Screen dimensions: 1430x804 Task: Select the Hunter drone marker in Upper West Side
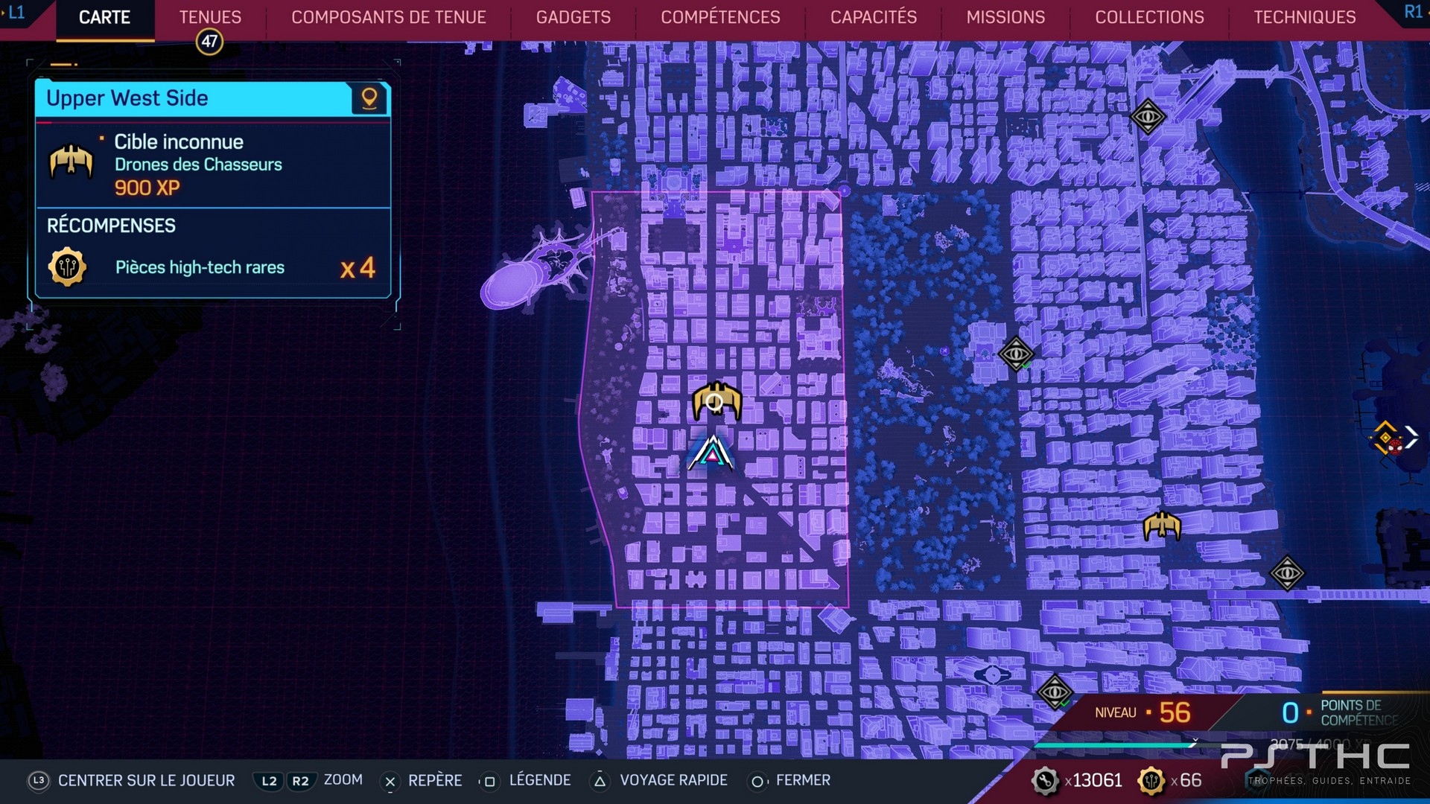click(716, 402)
